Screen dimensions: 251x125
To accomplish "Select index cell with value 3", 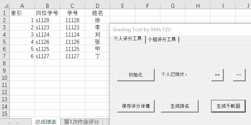I will coord(22,34).
